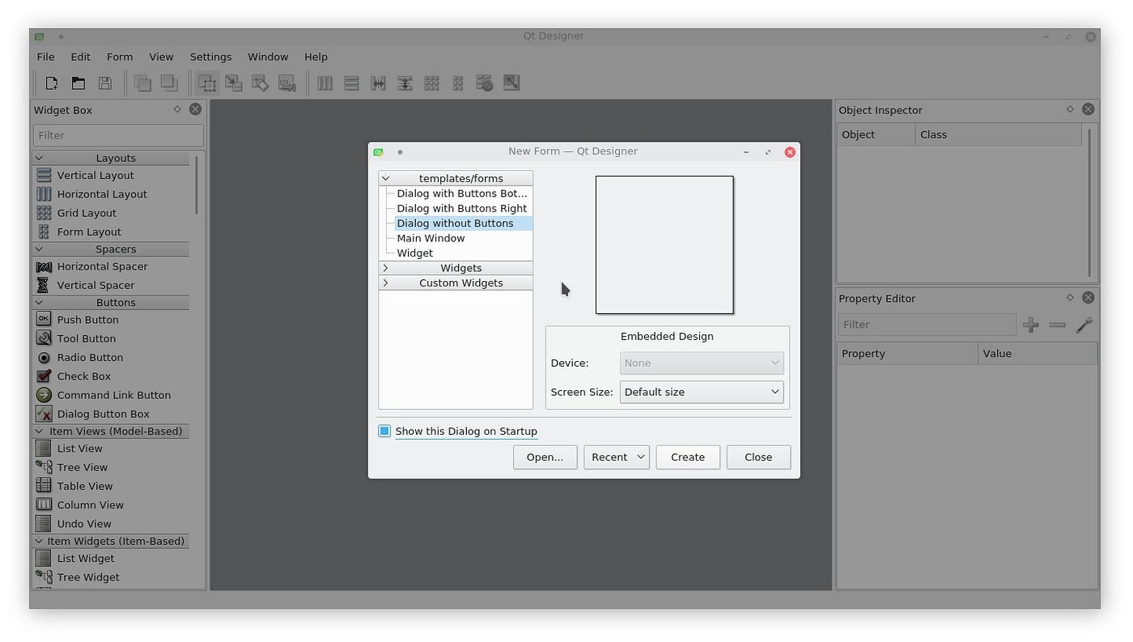Screen dimensions: 1133x642
Task: Click the Adjust Size toolbar icon
Action: click(511, 83)
